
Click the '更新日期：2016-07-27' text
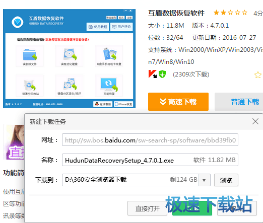coord(224,38)
